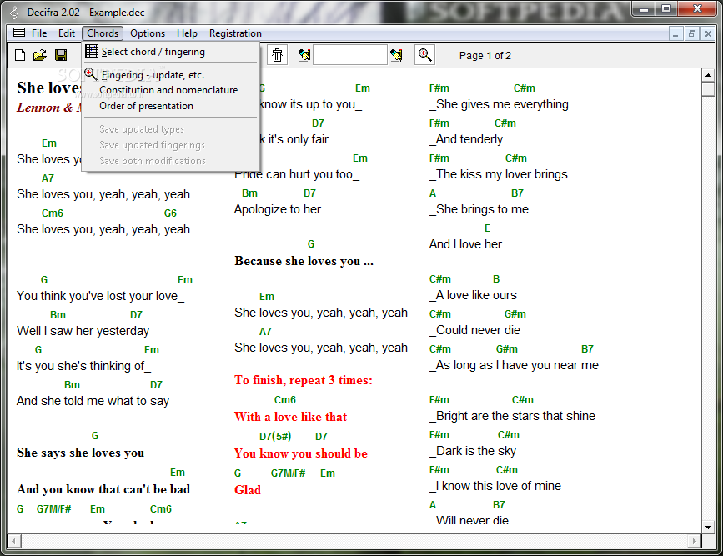Minimize the inner Example.dec document window
Screen dimensions: 723x556
[675, 33]
